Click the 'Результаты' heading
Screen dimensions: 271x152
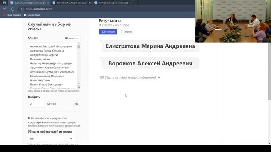click(110, 21)
